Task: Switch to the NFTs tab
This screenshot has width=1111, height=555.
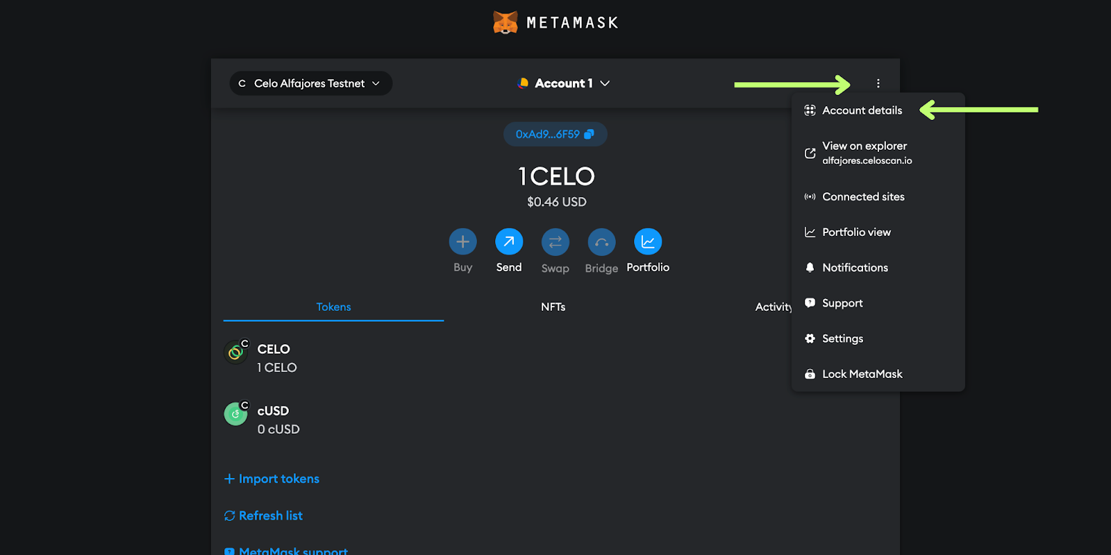Action: [553, 307]
